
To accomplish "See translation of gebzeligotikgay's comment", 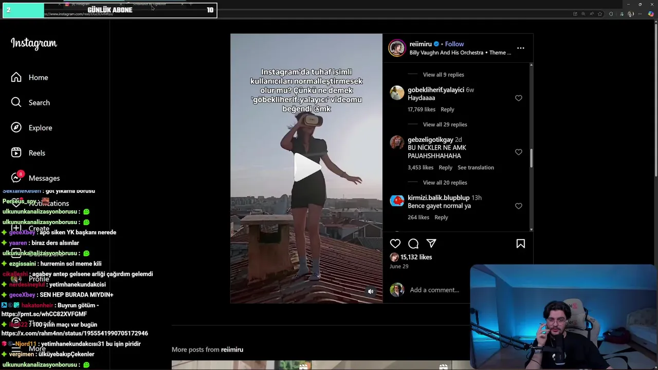I will point(476,168).
